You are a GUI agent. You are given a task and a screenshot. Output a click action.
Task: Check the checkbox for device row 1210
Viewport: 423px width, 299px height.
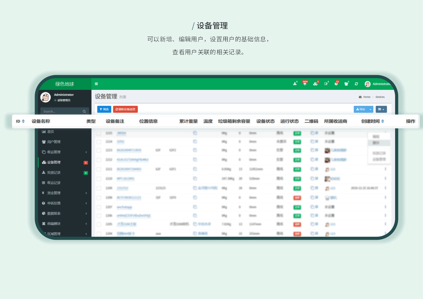tap(99, 179)
